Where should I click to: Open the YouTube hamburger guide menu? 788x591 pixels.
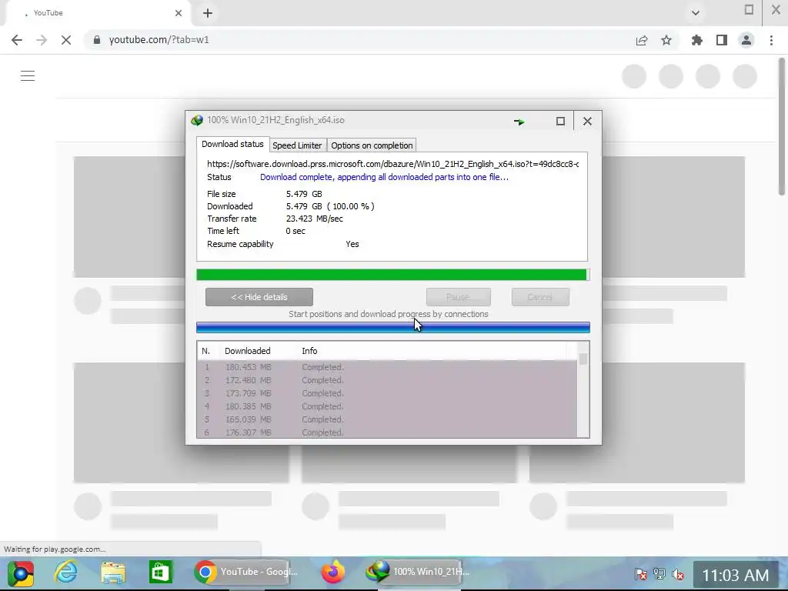[x=28, y=76]
